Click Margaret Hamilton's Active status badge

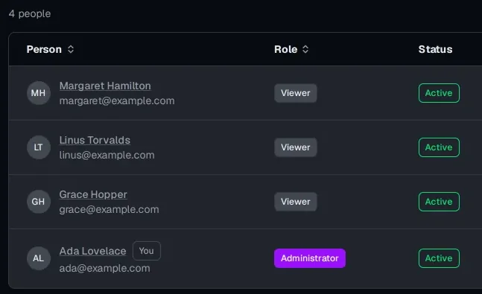coord(439,93)
